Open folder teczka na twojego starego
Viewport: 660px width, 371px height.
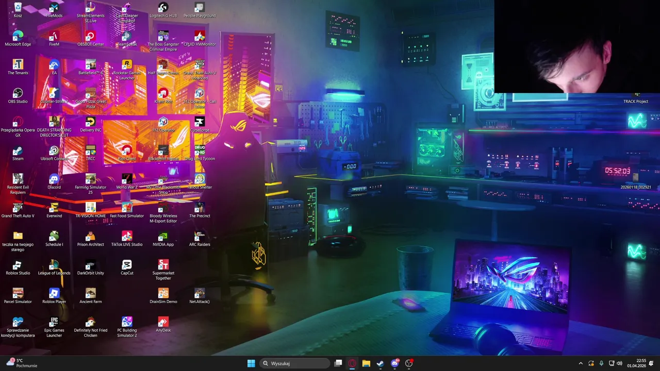pyautogui.click(x=18, y=241)
